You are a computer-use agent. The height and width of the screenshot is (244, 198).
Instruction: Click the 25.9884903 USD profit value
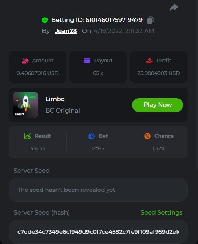coord(159,73)
